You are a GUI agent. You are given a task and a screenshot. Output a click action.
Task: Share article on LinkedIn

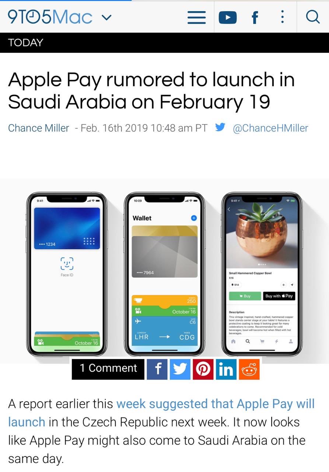tap(226, 369)
